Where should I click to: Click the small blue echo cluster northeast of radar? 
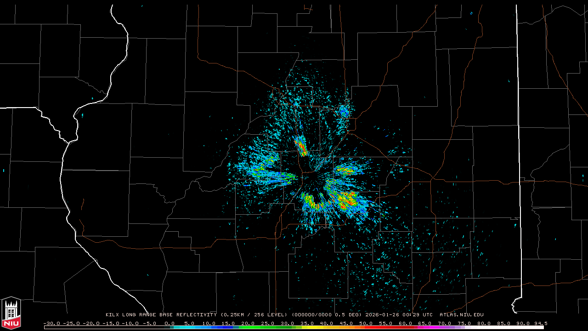pyautogui.click(x=344, y=111)
